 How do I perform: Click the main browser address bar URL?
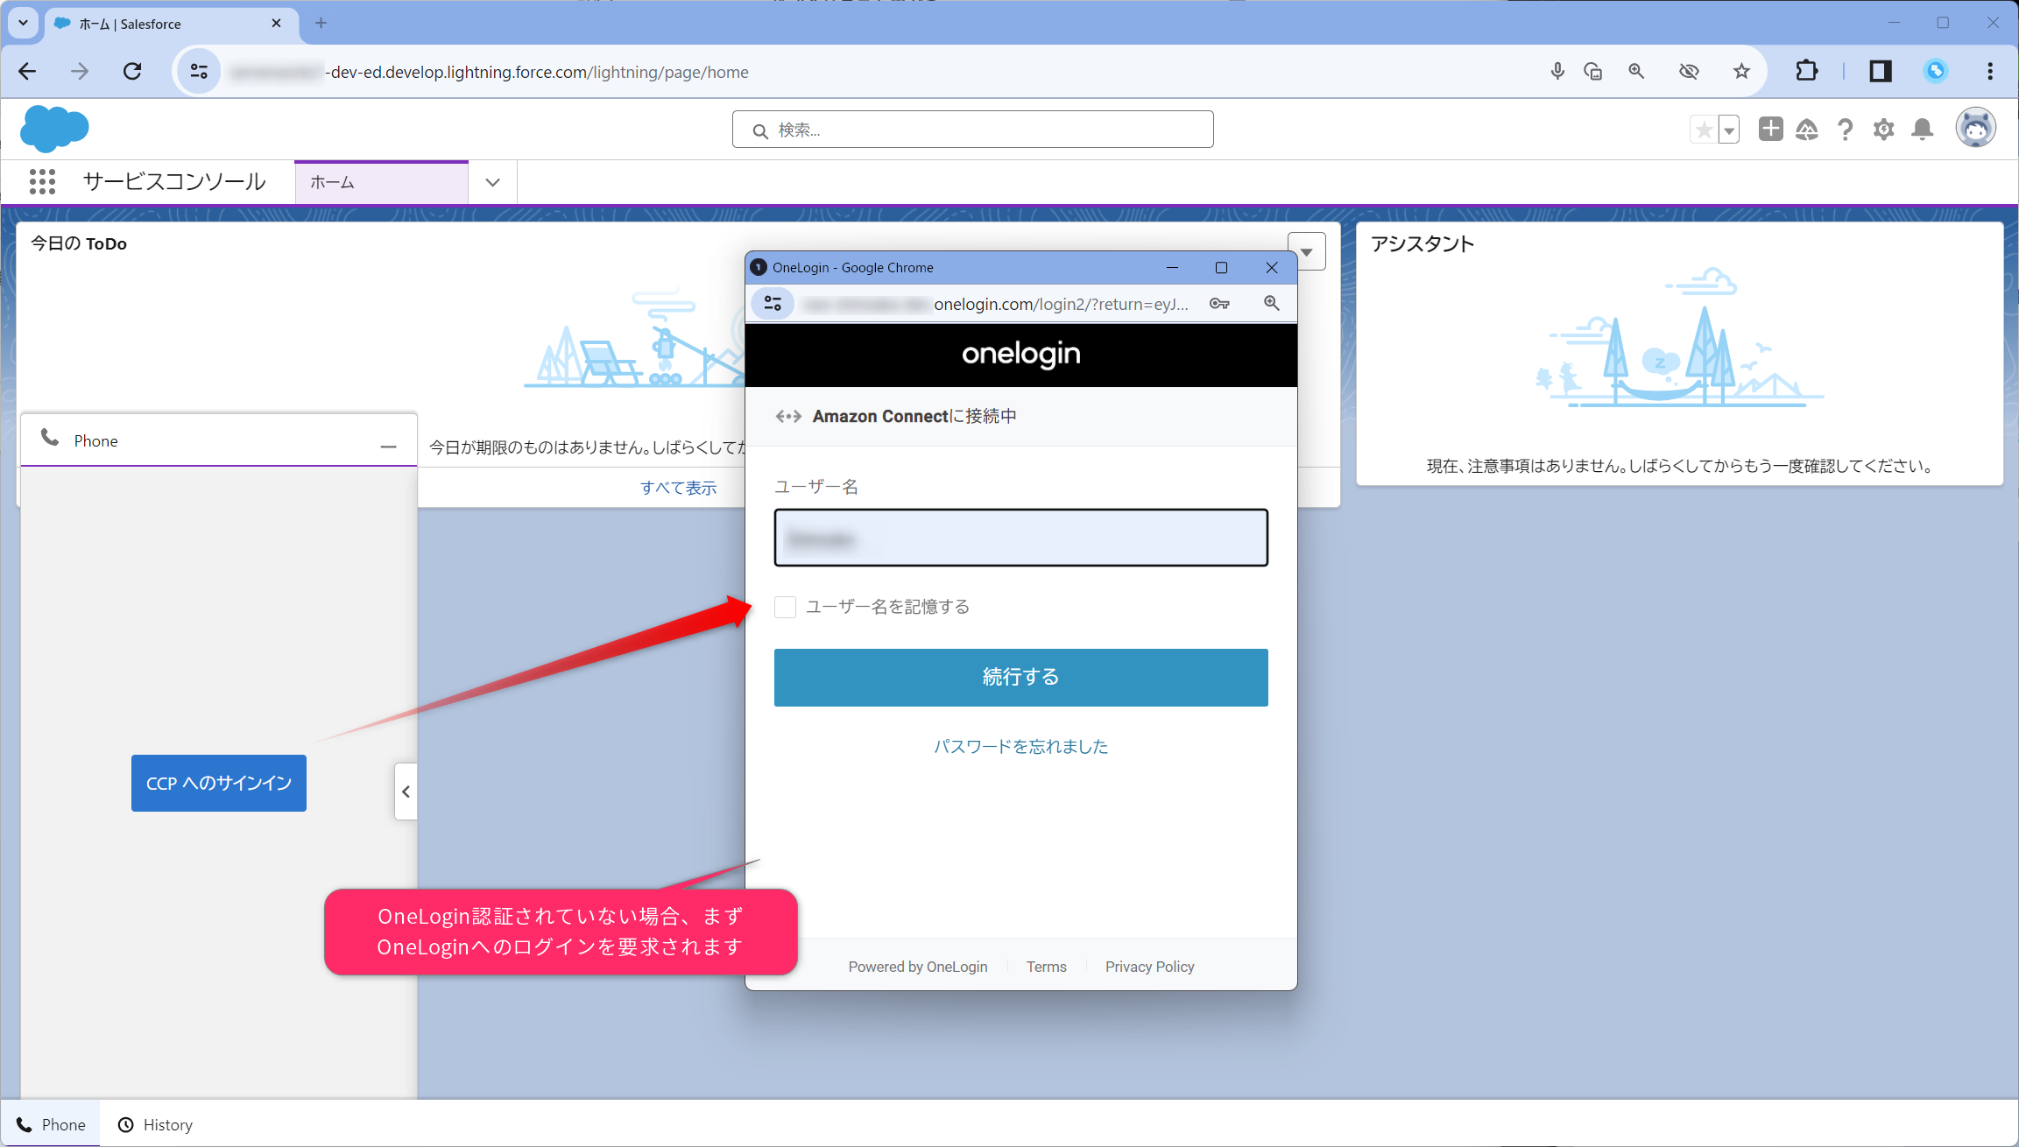coord(491,72)
